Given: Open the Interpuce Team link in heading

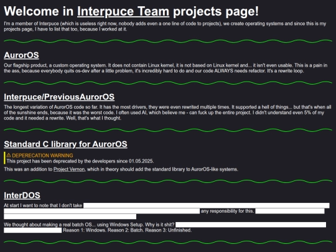Looking at the screenshot, I should [123, 11].
